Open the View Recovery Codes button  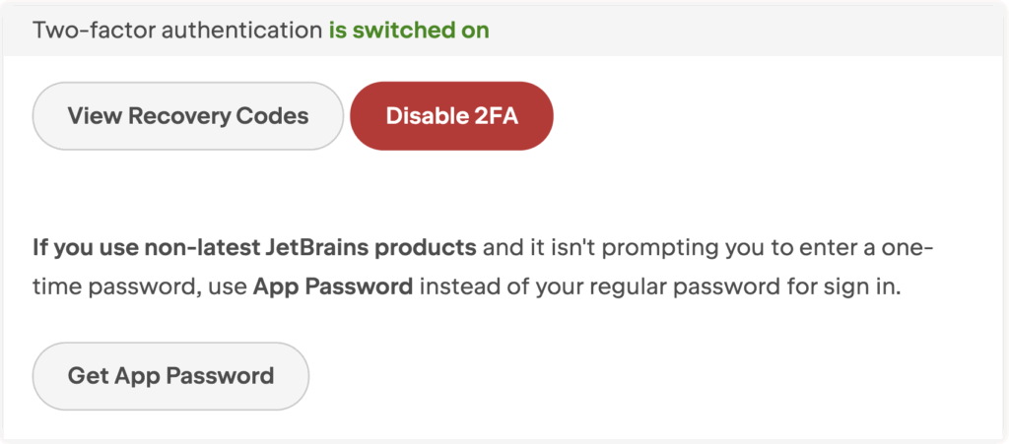point(188,116)
